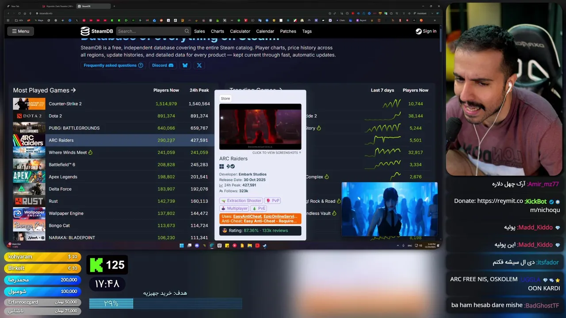The height and width of the screenshot is (318, 566).
Task: Click the Last 7 days column header
Action: click(x=382, y=90)
